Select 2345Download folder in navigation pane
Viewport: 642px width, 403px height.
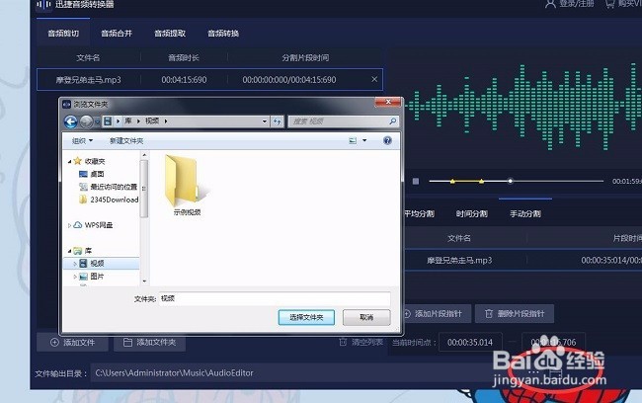point(115,200)
